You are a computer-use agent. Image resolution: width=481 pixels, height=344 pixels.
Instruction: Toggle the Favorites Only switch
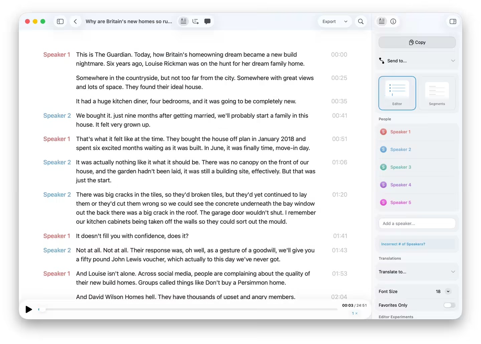coord(449,305)
